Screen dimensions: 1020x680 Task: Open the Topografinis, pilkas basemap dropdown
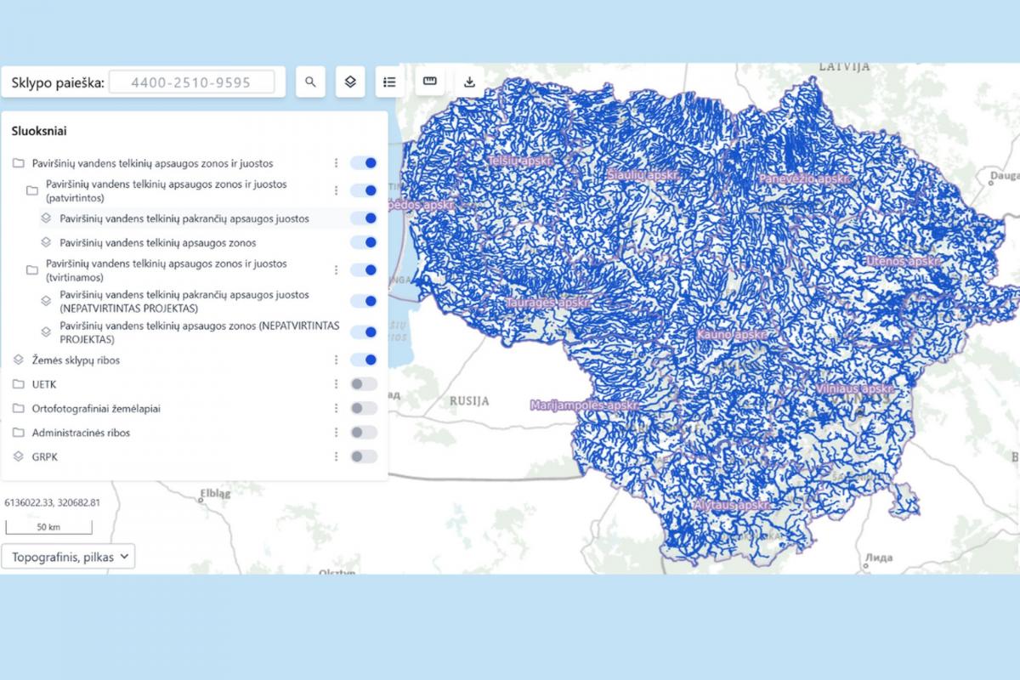pyautogui.click(x=70, y=557)
